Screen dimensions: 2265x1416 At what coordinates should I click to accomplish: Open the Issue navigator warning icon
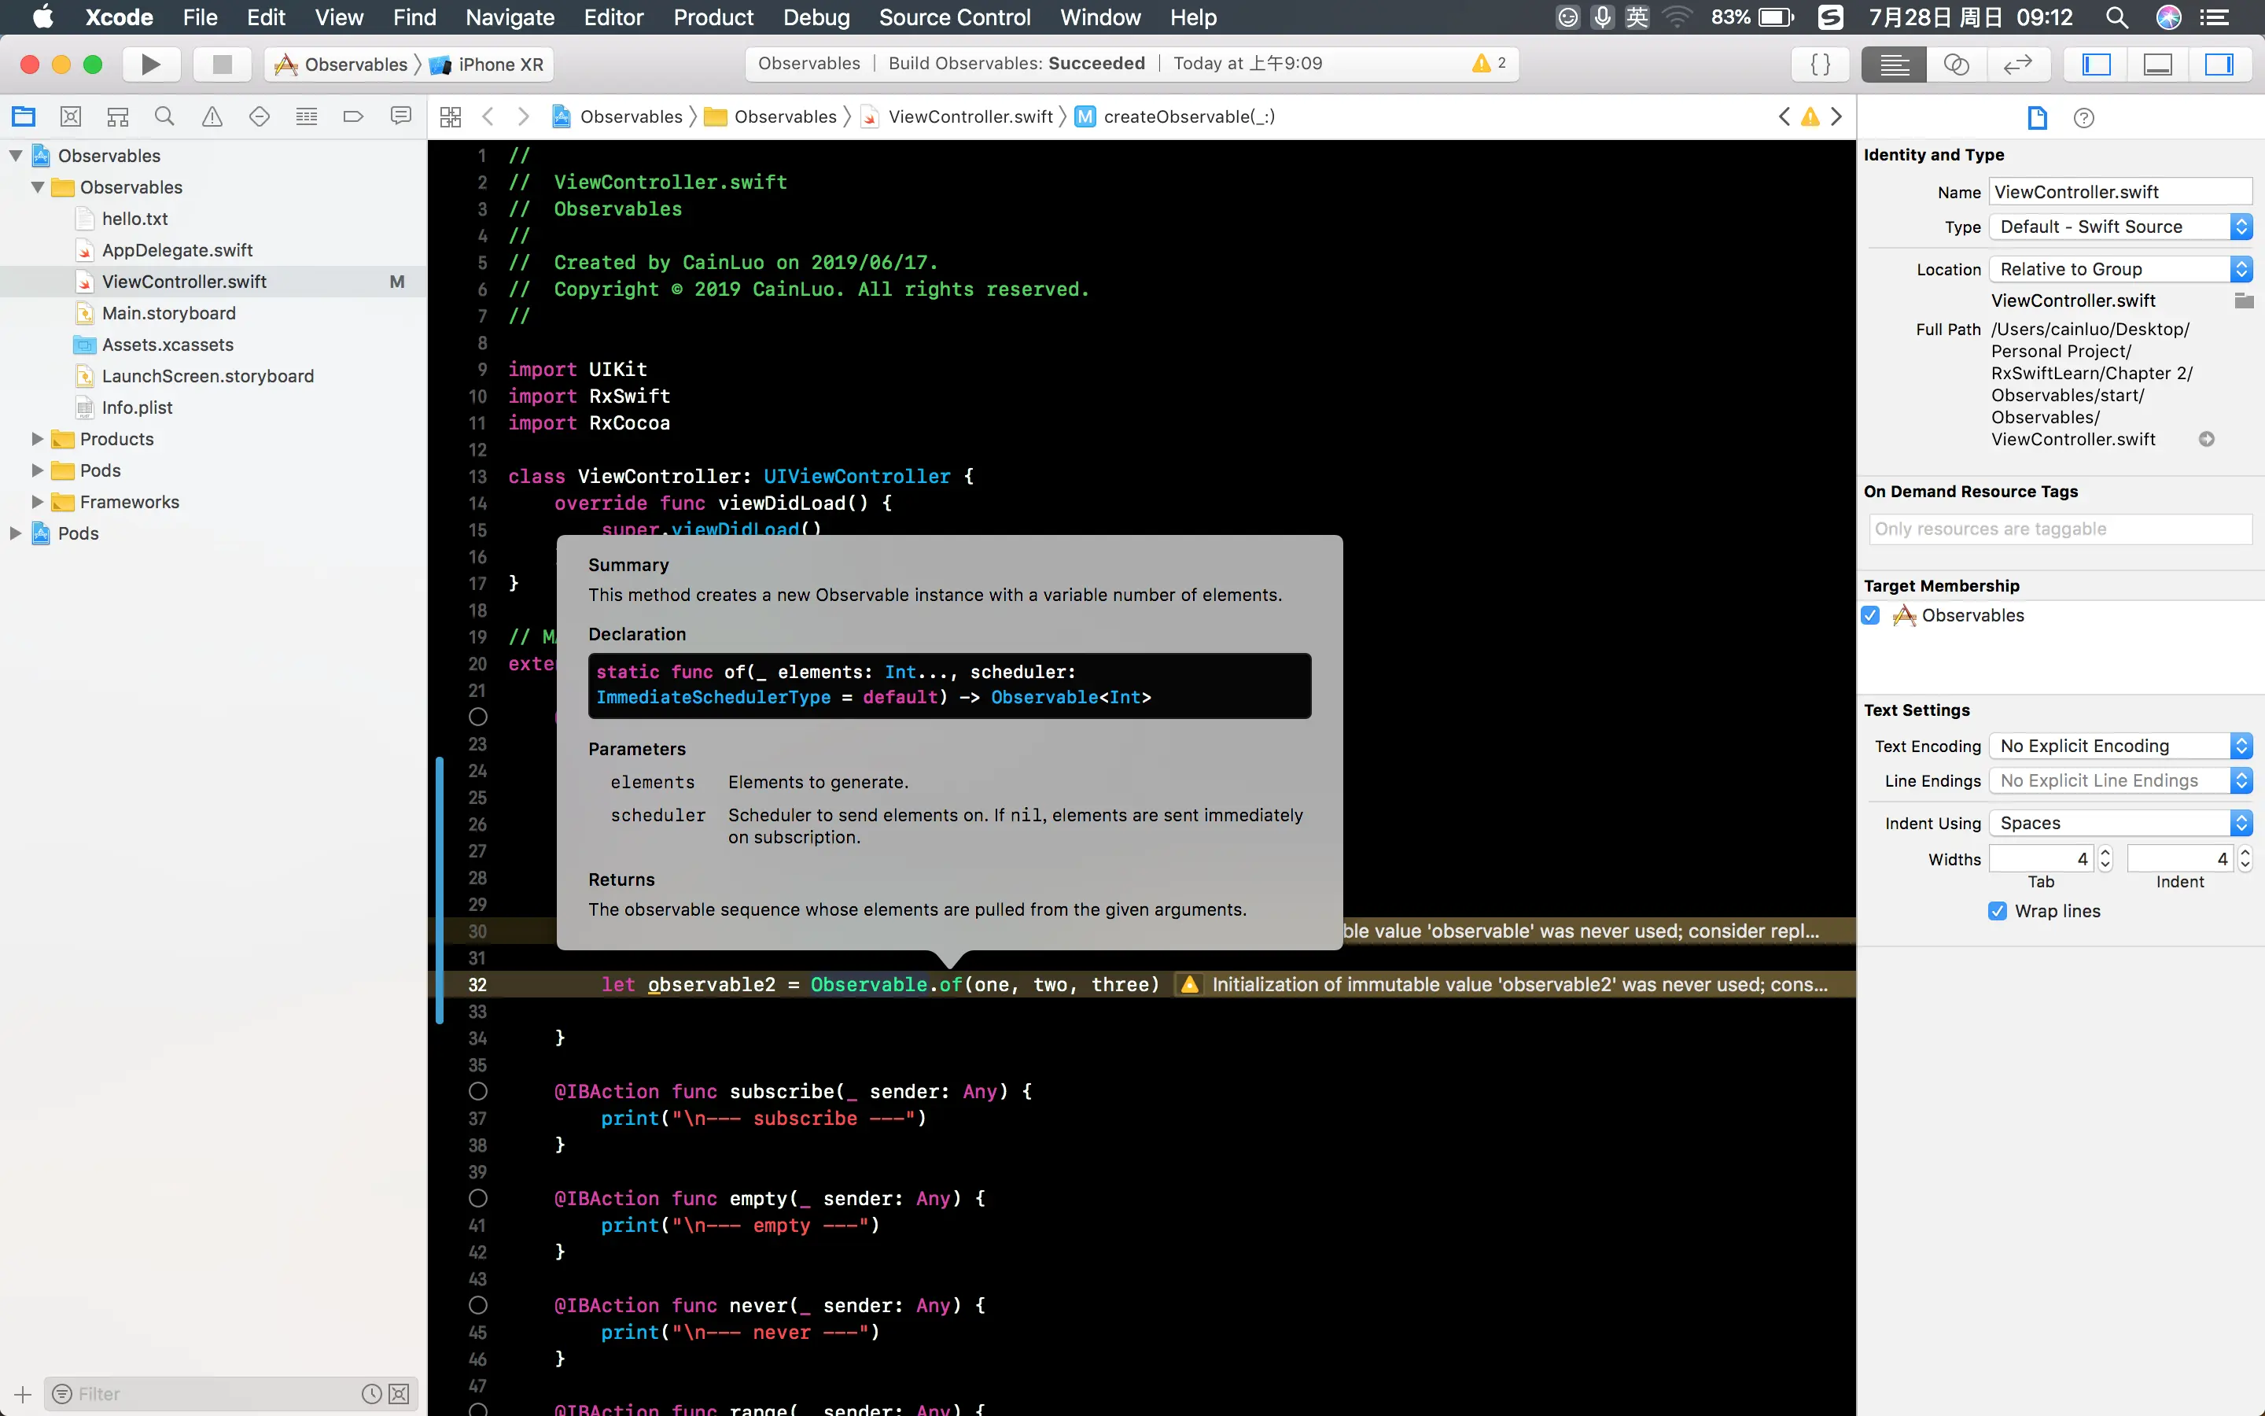[x=212, y=116]
